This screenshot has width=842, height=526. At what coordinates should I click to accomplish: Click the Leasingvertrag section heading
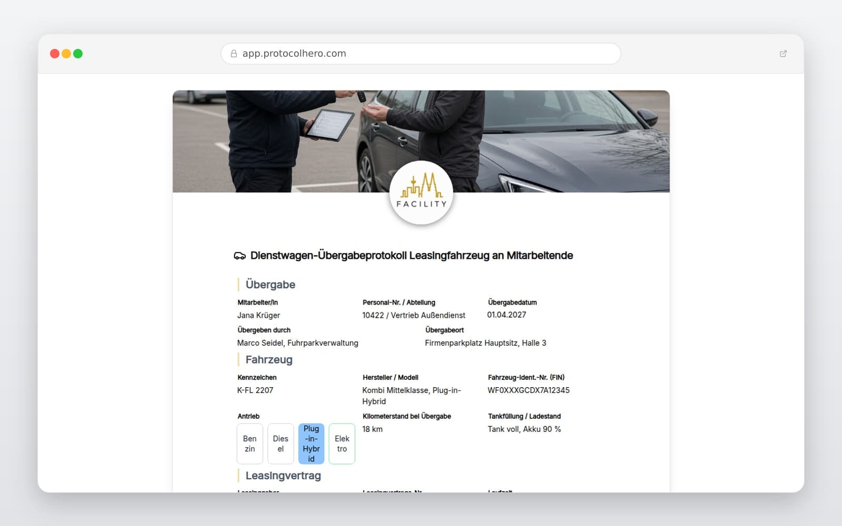click(x=283, y=476)
